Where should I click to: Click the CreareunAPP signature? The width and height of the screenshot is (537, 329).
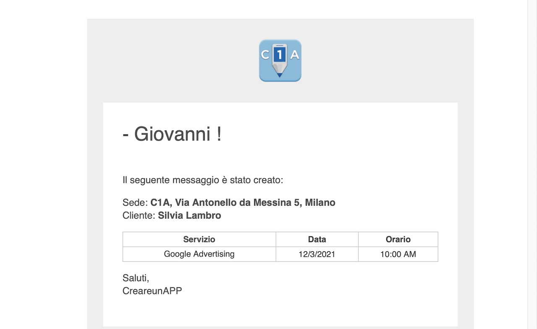tap(152, 291)
